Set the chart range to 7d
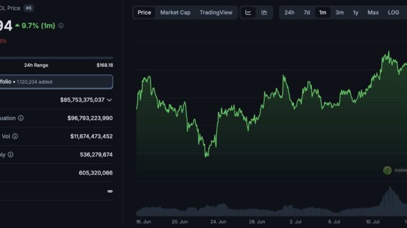The width and height of the screenshot is (407, 228). pyautogui.click(x=307, y=13)
